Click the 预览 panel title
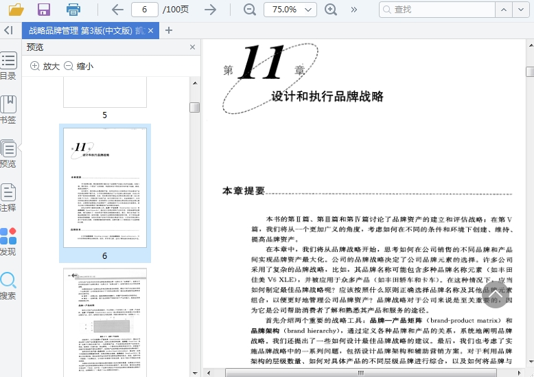 35,47
